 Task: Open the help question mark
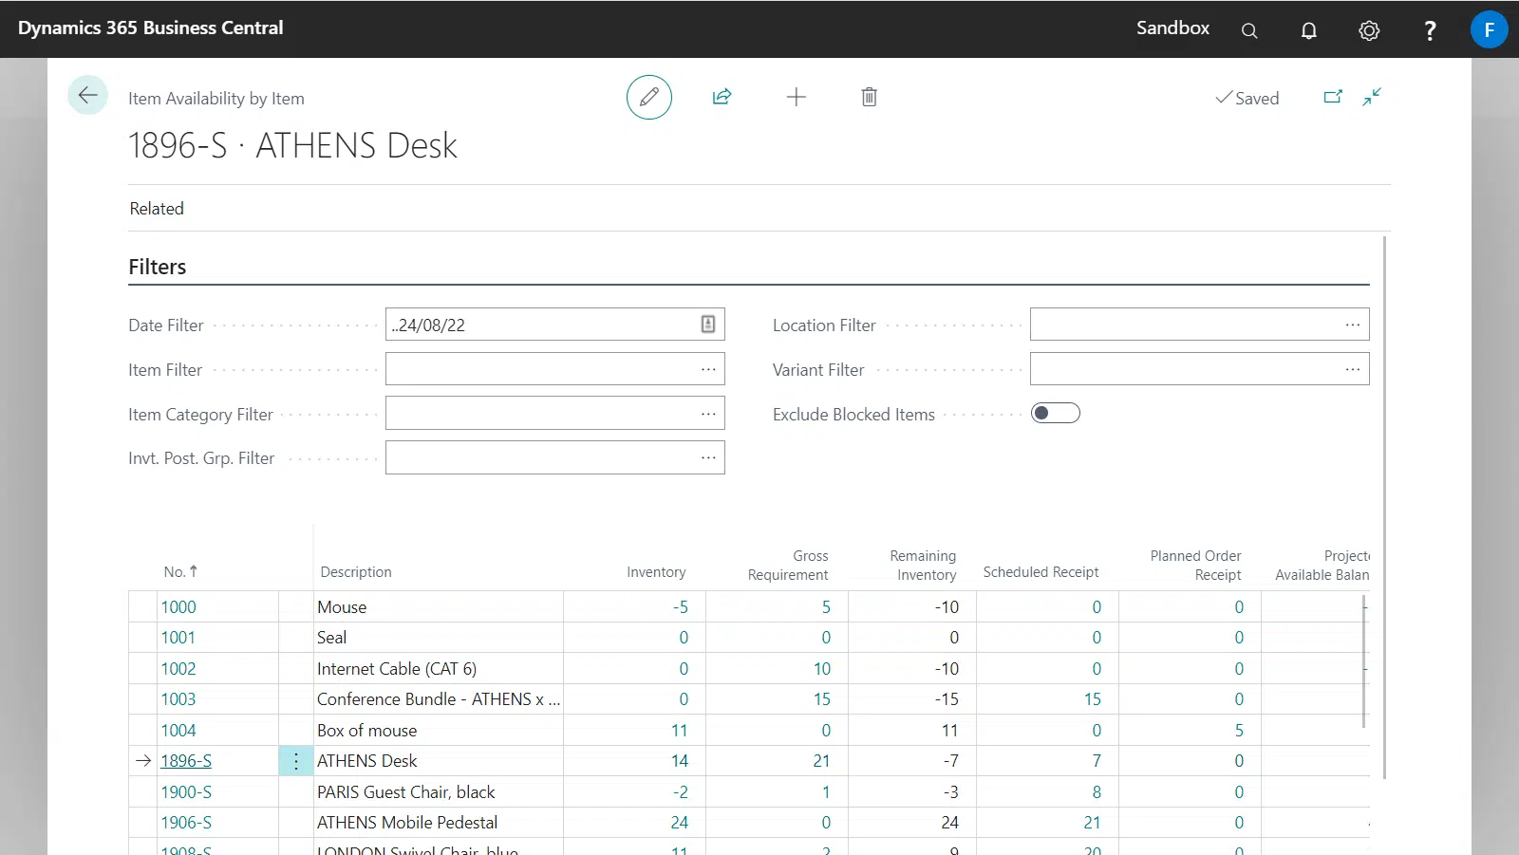pyautogui.click(x=1430, y=30)
